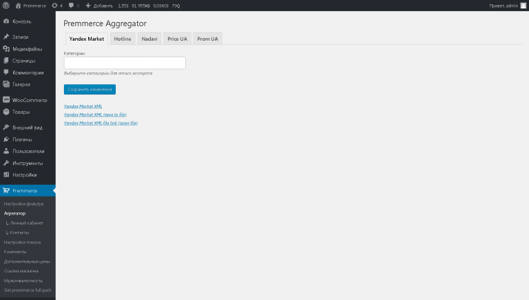
Task: Open Yandex Market XML file link (open file)
Action: [101, 123]
